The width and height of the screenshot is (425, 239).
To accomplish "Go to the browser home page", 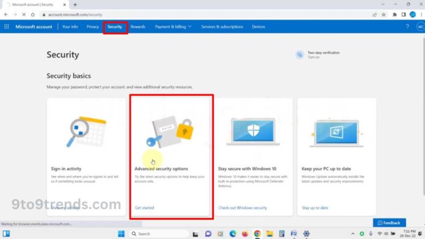I will click(x=33, y=15).
